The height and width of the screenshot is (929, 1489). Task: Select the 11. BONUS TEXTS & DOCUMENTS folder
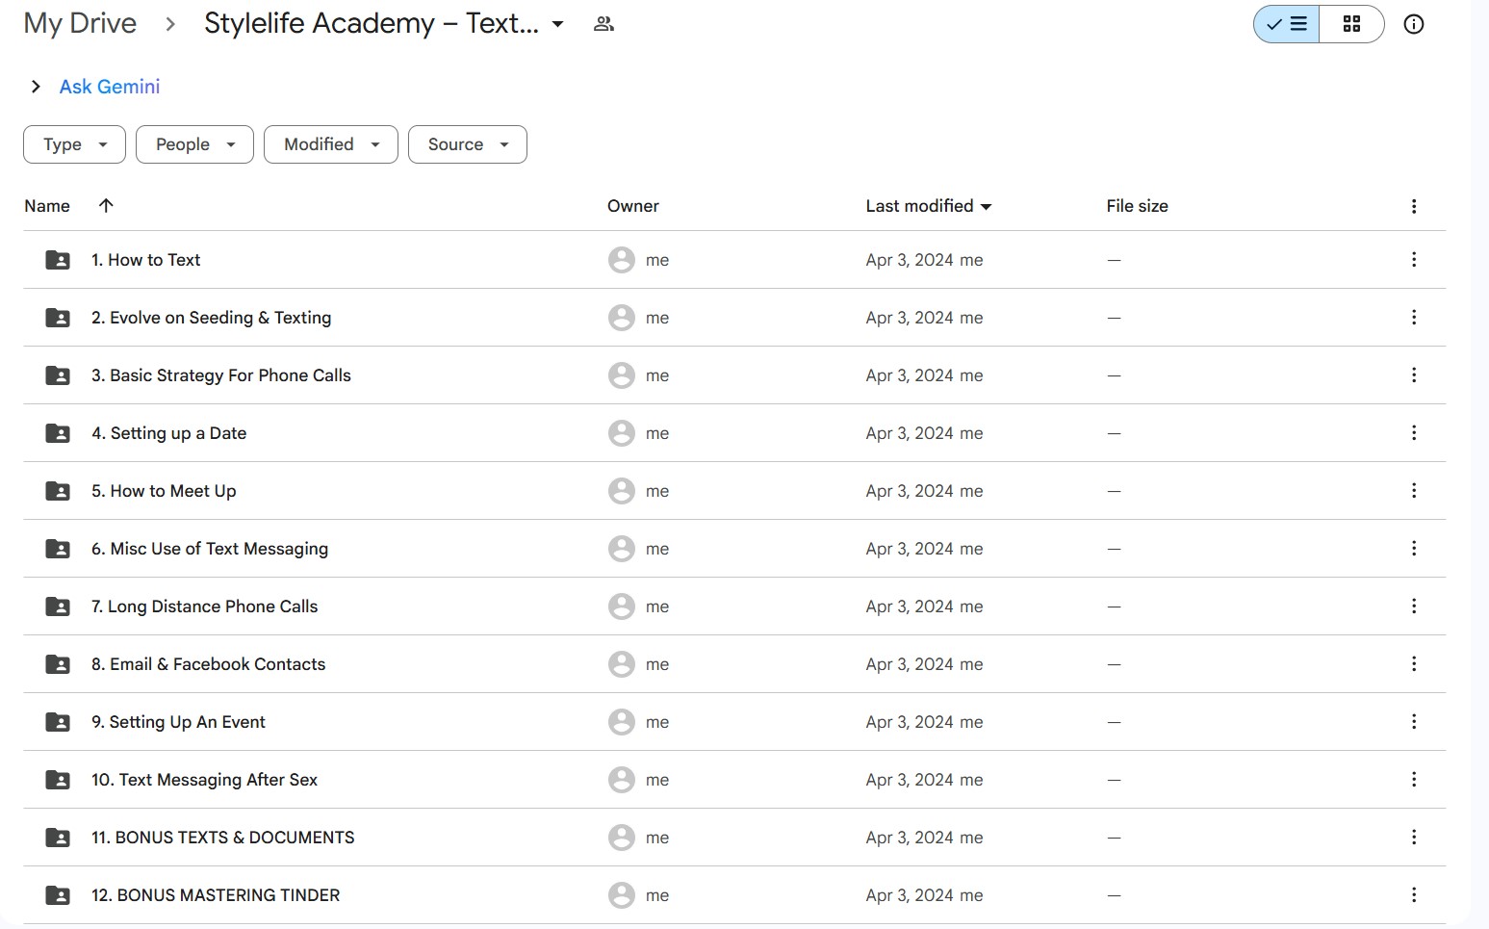point(222,838)
